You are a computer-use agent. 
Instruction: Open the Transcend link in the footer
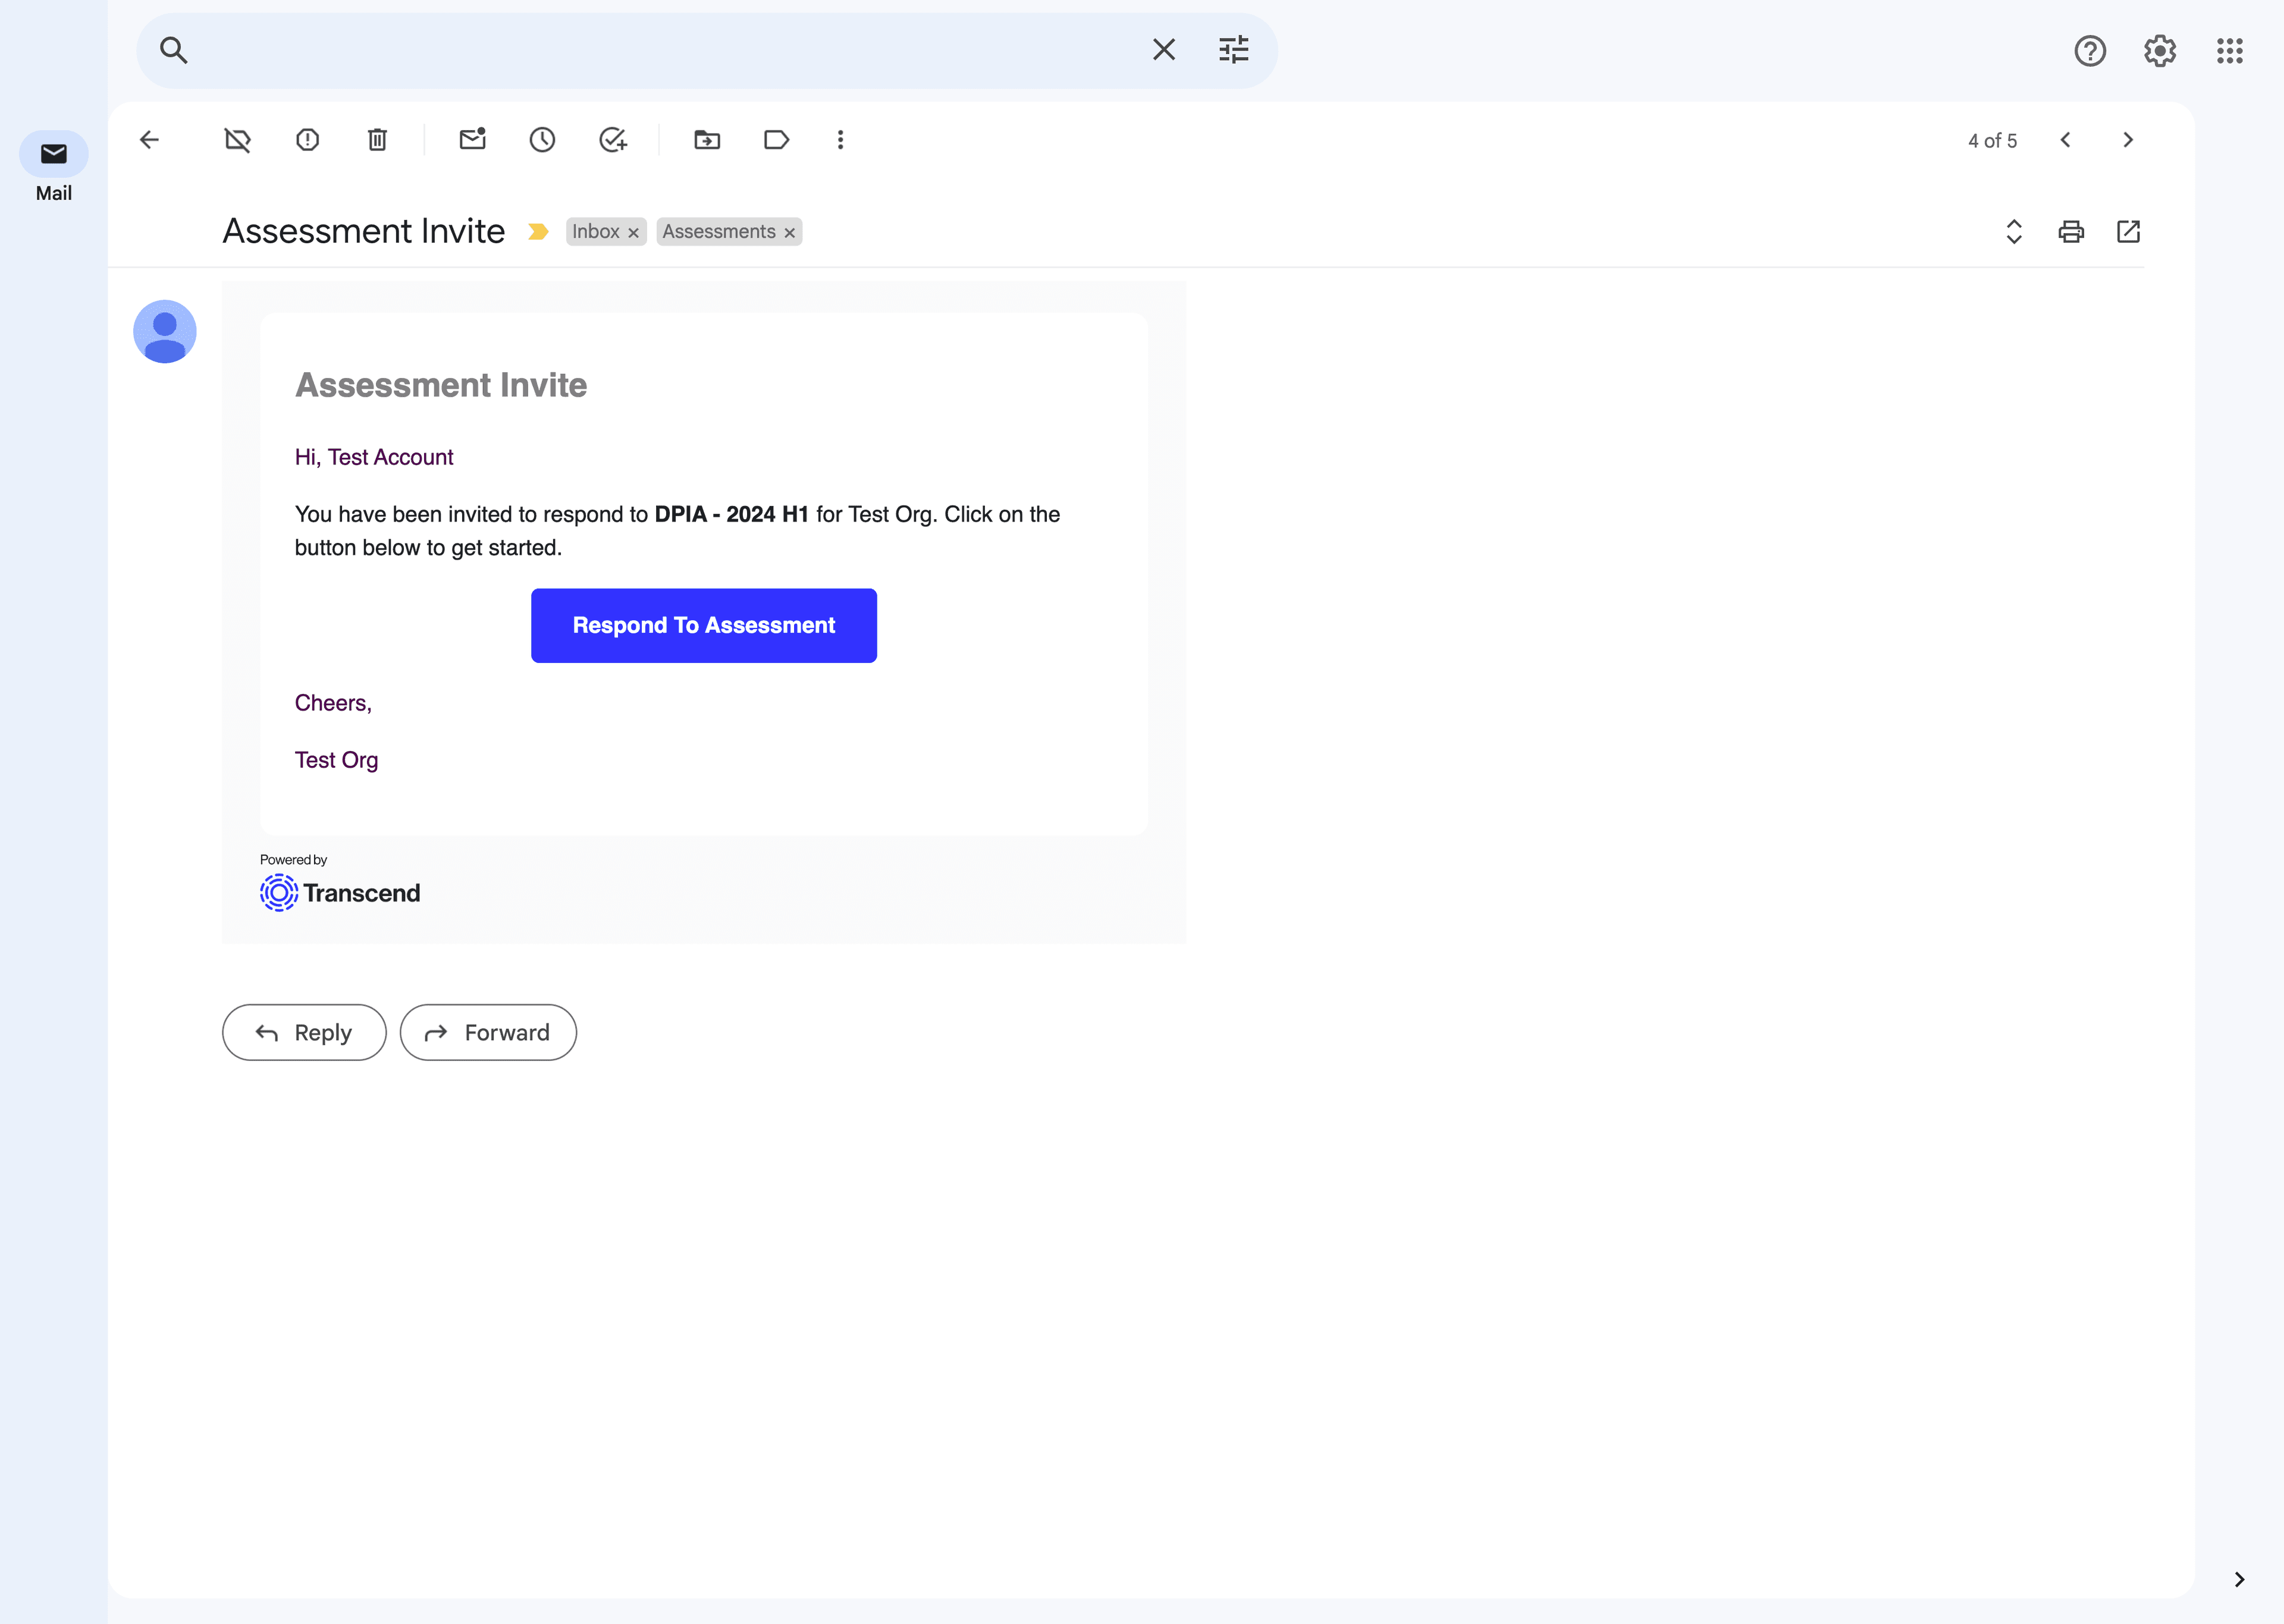(x=340, y=892)
